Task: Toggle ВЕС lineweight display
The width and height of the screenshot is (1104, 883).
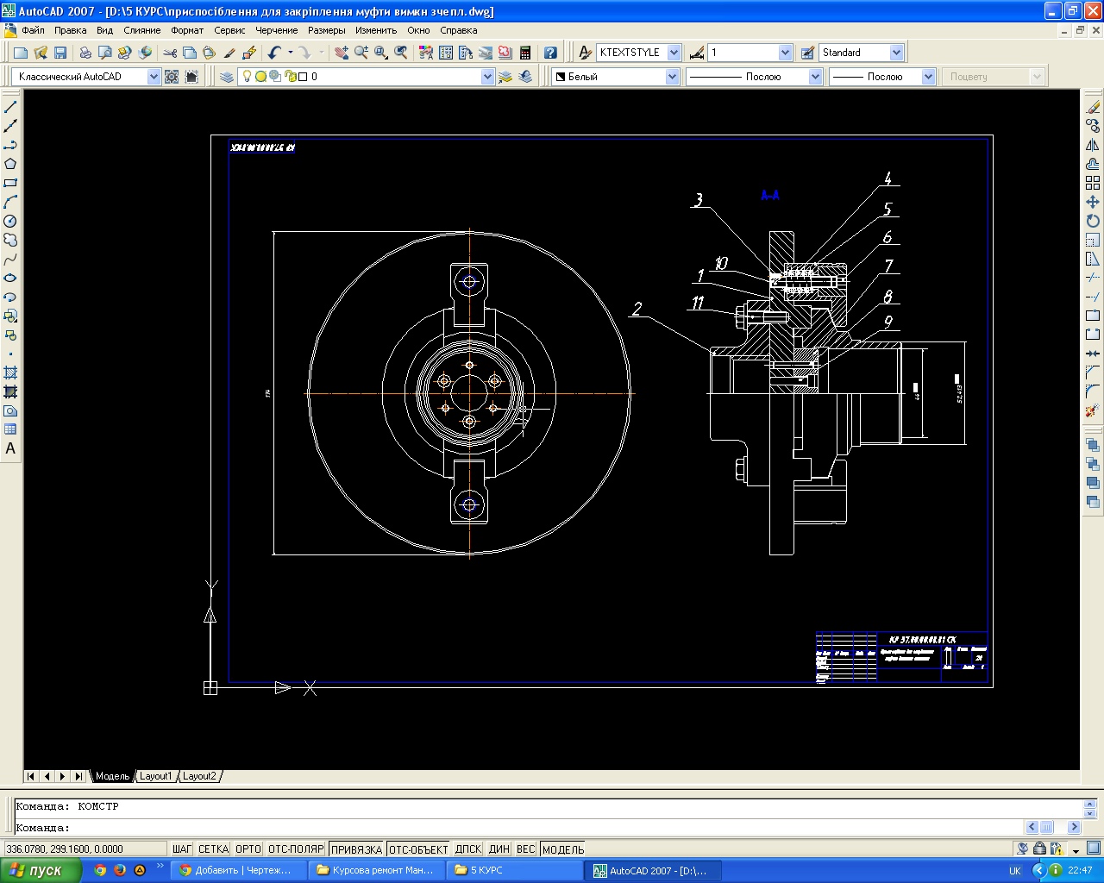Action: pos(526,849)
